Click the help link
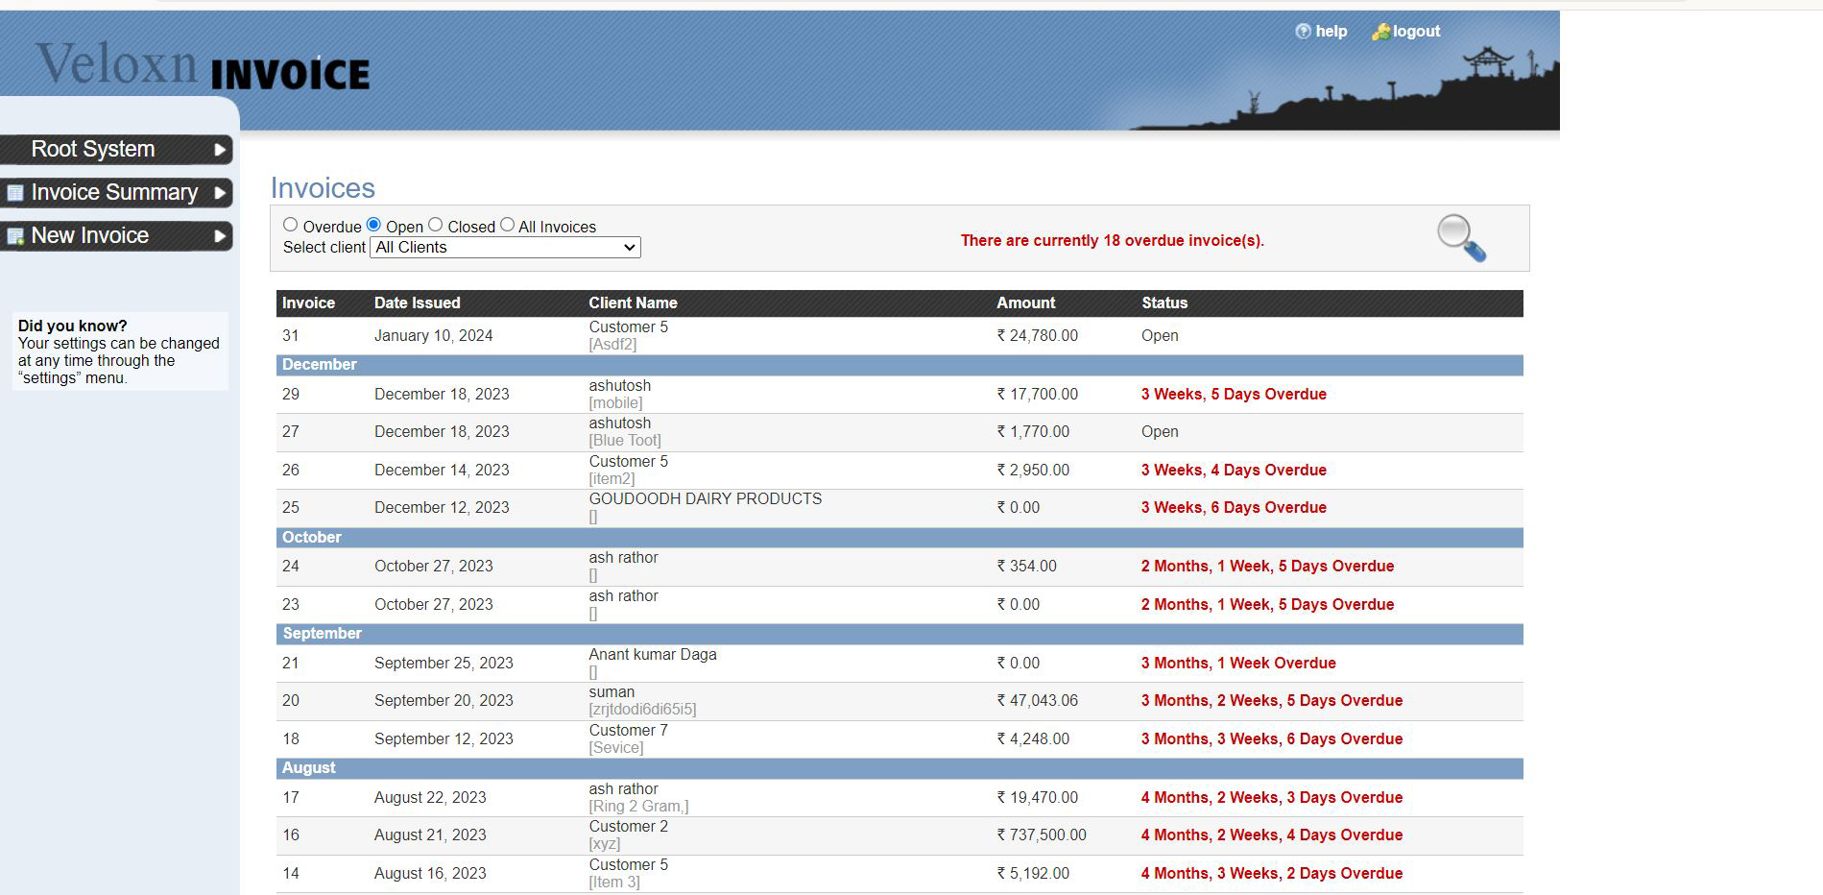 [1331, 32]
